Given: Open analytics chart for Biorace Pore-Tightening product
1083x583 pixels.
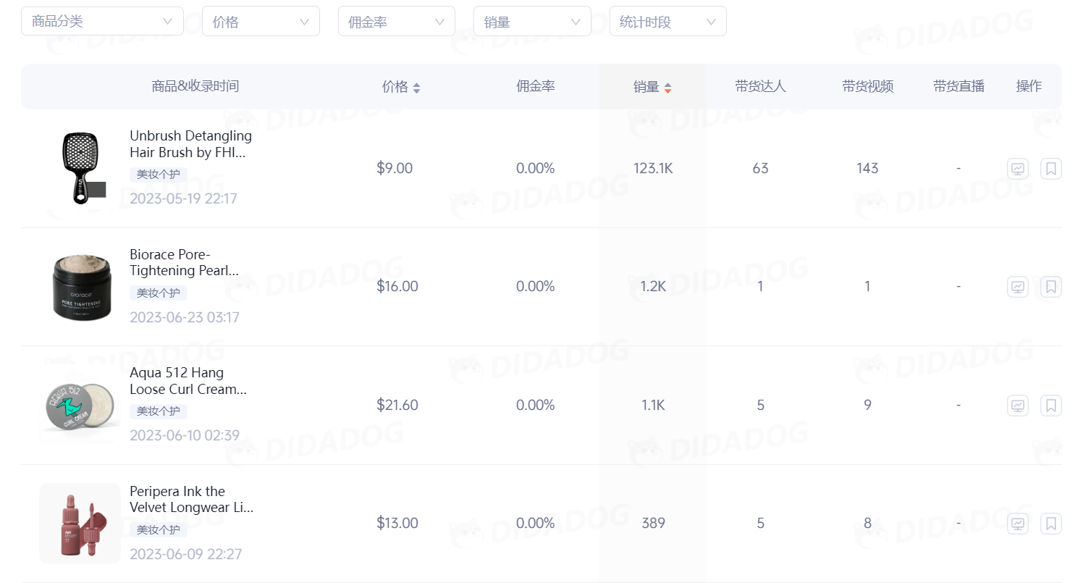Looking at the screenshot, I should 1018,287.
